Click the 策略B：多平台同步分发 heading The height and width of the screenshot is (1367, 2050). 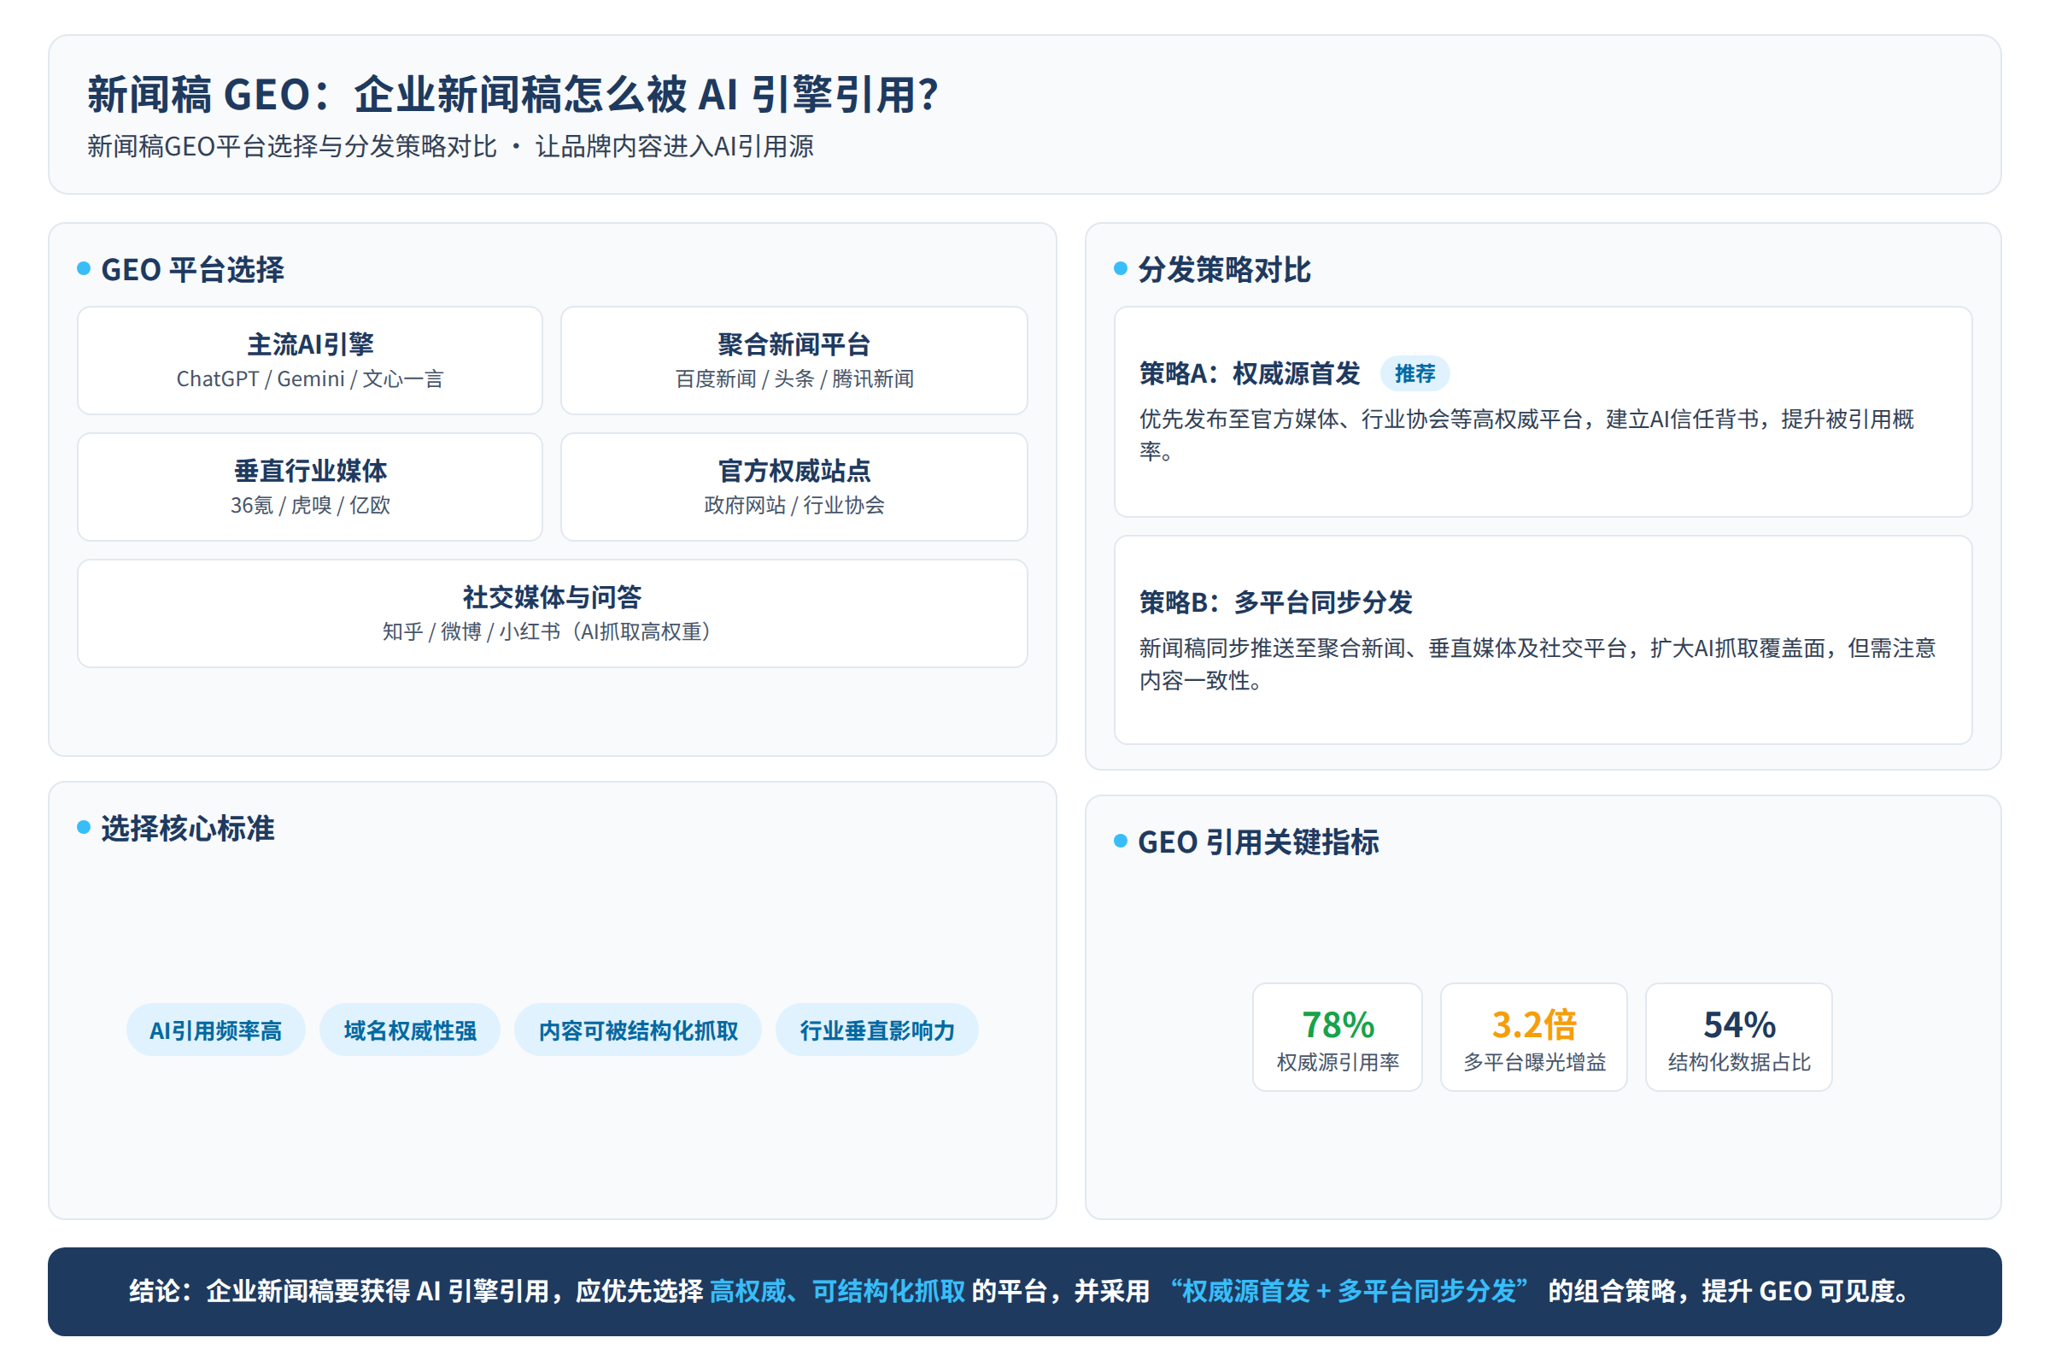[1275, 601]
